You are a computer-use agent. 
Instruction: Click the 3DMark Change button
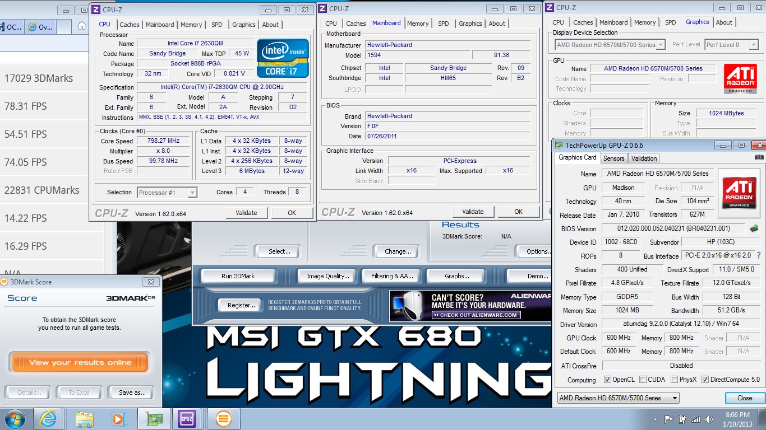398,251
